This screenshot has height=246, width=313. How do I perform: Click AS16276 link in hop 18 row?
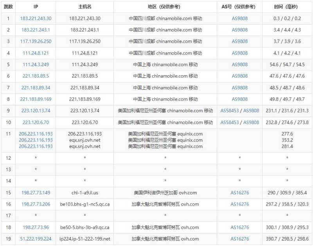[240, 228]
